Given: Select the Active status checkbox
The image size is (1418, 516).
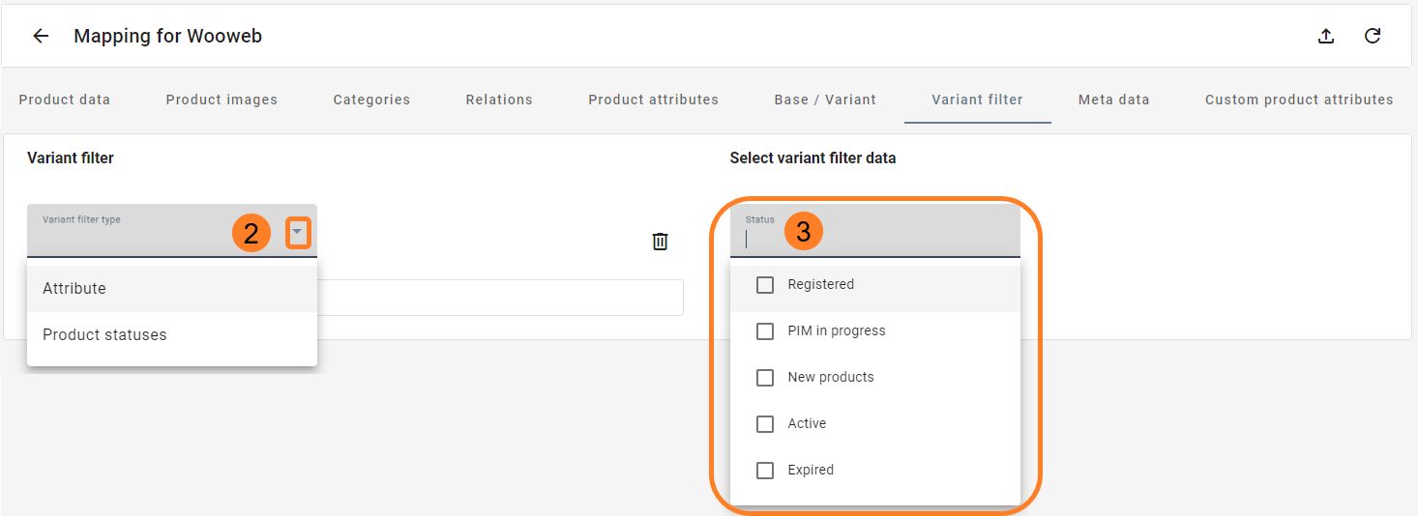Looking at the screenshot, I should click(x=765, y=424).
